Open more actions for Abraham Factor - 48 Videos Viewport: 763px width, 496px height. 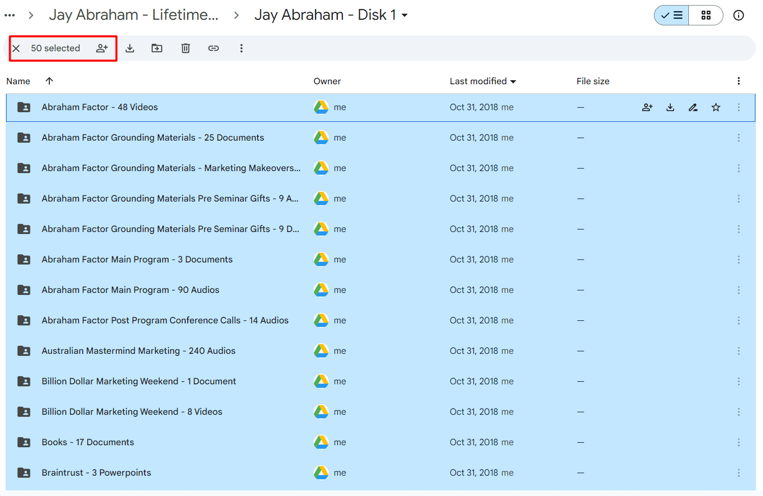(739, 107)
